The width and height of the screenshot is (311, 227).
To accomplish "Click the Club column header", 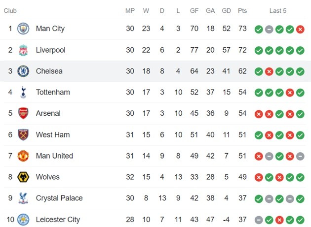I will pos(10,10).
